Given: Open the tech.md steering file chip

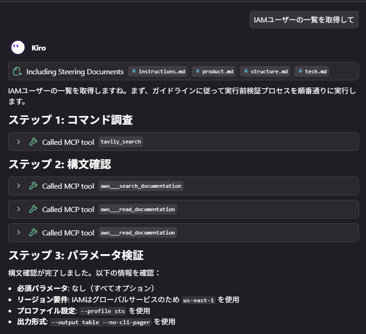Looking at the screenshot, I should point(312,71).
